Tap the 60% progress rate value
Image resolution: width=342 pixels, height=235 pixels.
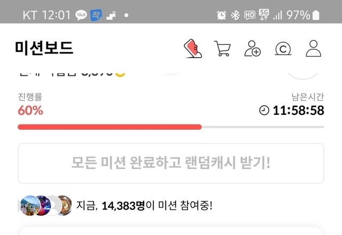(x=30, y=111)
